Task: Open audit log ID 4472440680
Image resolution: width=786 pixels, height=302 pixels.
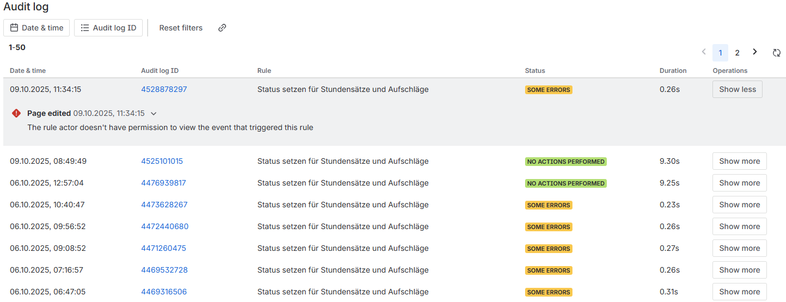Action: click(165, 226)
